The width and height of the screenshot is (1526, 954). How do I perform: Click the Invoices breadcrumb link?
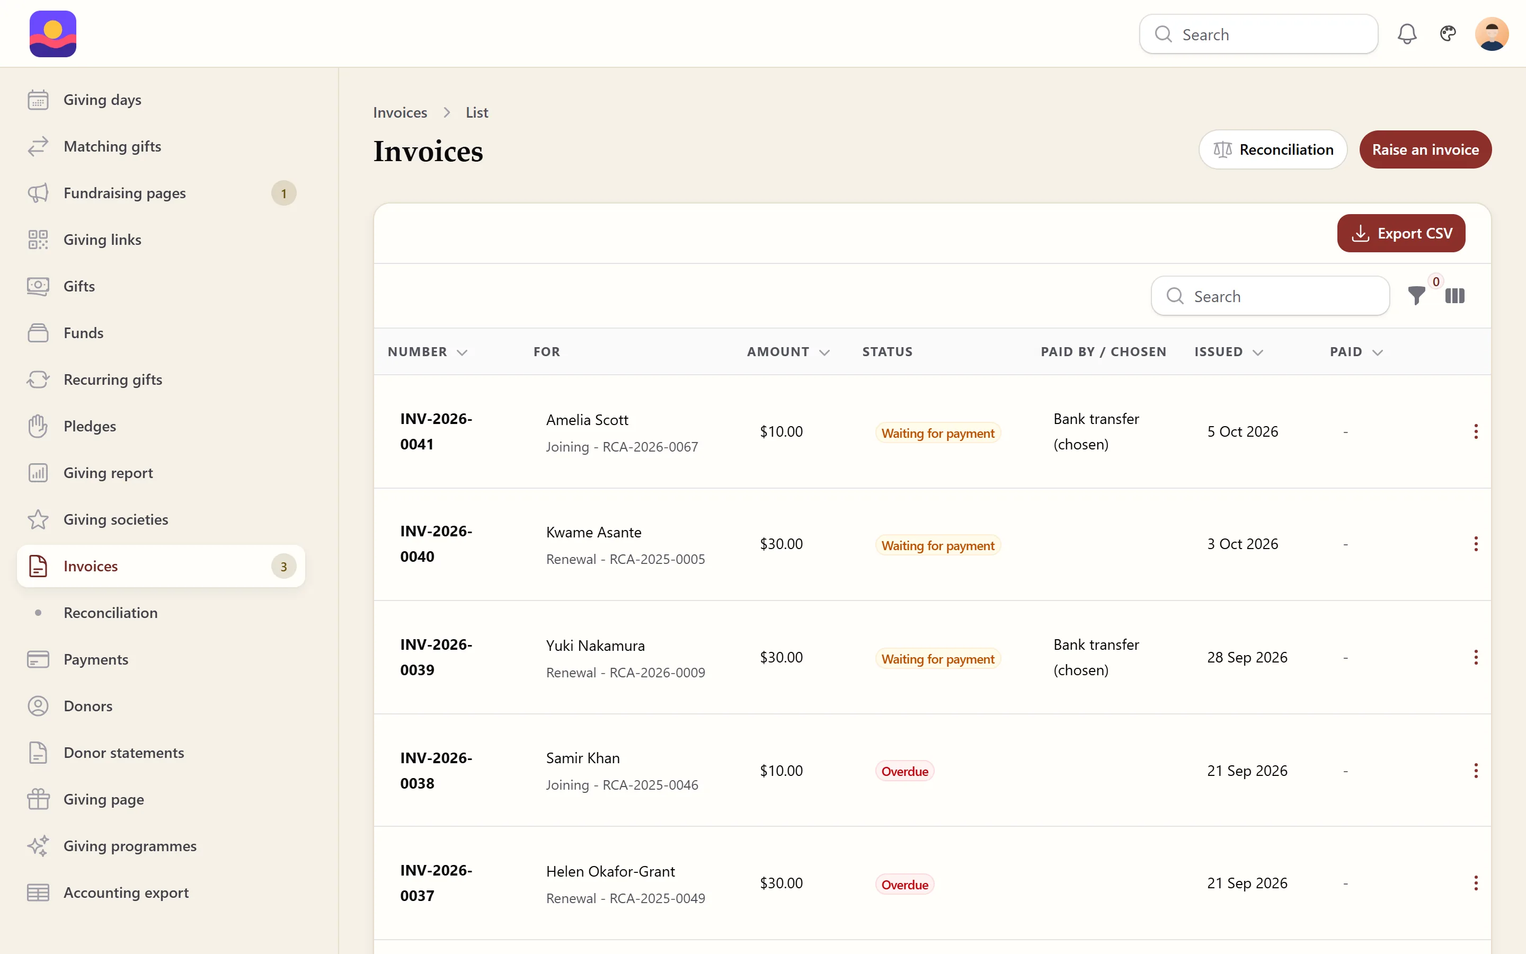tap(400, 112)
